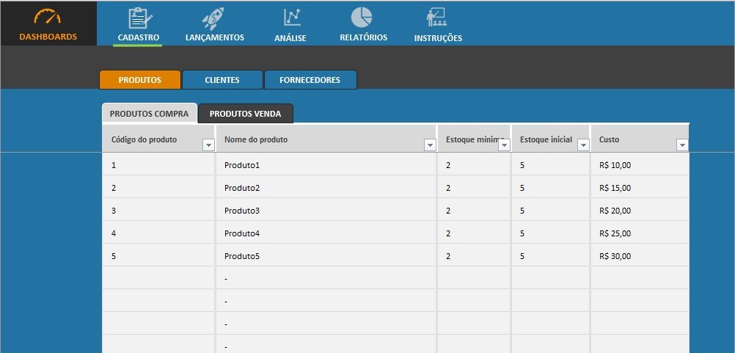Click the Dashboards speedometer icon

[x=48, y=16]
